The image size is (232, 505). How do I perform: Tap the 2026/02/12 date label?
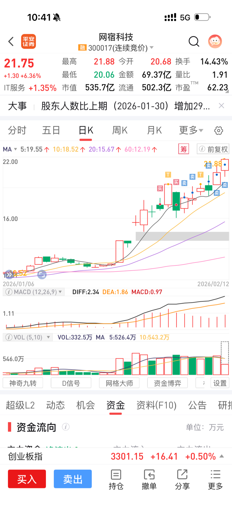213,284
